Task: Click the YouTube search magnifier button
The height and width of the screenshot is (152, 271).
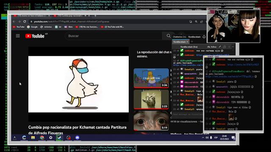Action: pyautogui.click(x=169, y=36)
